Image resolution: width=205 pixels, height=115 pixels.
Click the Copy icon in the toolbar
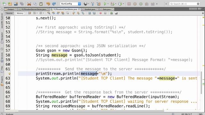click(x=35, y=4)
